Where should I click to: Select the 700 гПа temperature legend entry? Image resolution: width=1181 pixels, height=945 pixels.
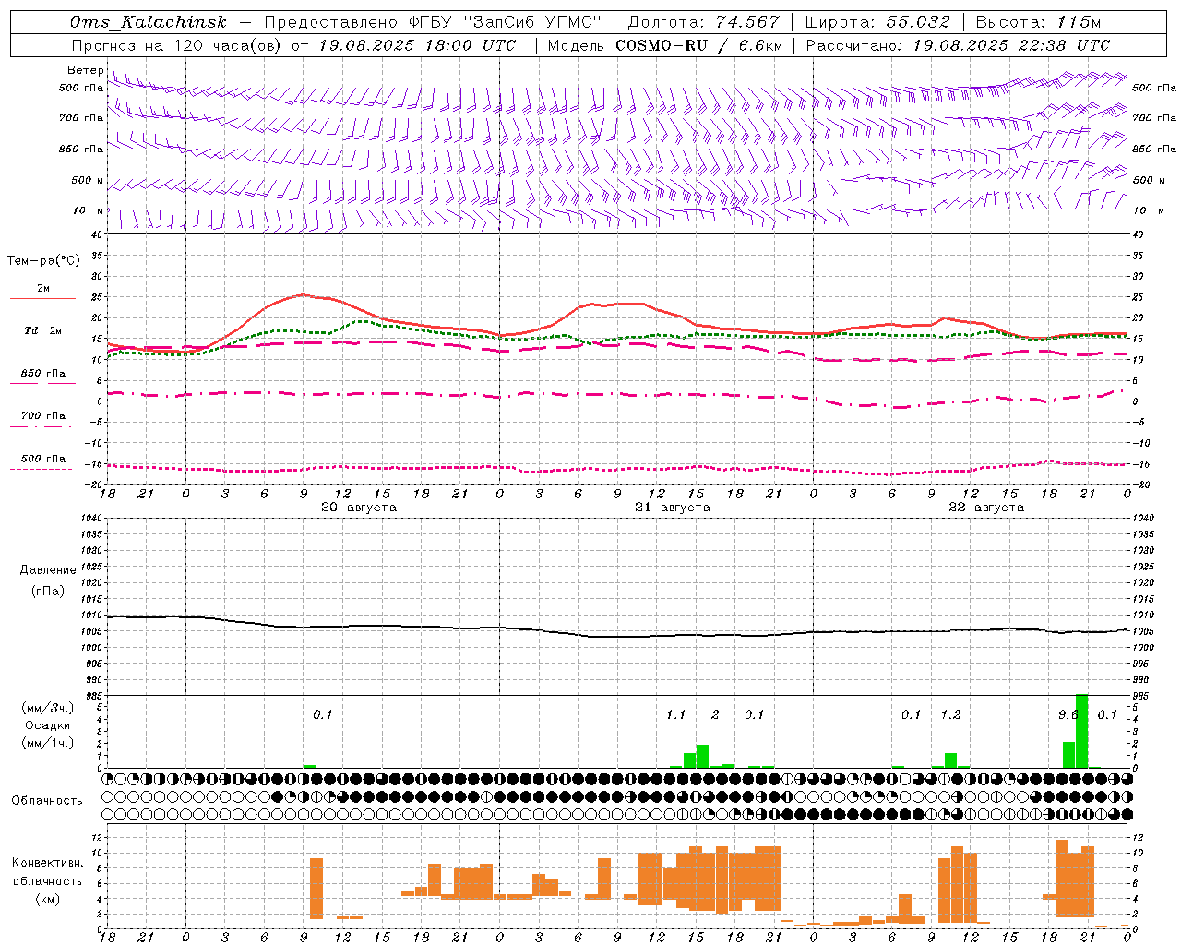(43, 416)
